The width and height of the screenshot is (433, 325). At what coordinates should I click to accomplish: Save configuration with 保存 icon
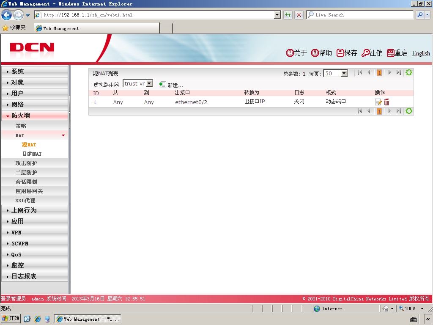coord(340,53)
